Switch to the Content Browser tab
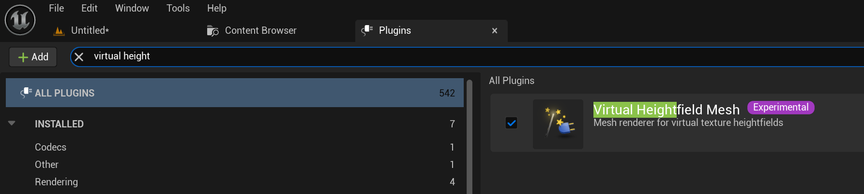The image size is (864, 194). [x=260, y=30]
